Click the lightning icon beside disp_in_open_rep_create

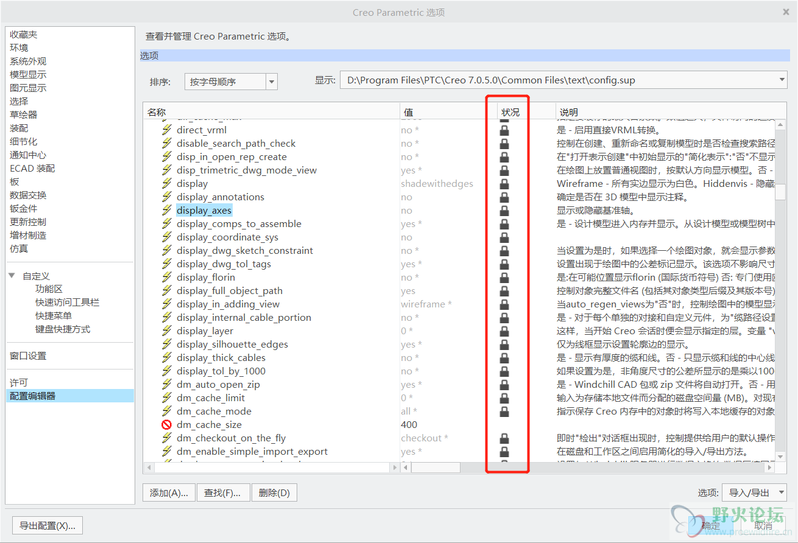click(167, 156)
